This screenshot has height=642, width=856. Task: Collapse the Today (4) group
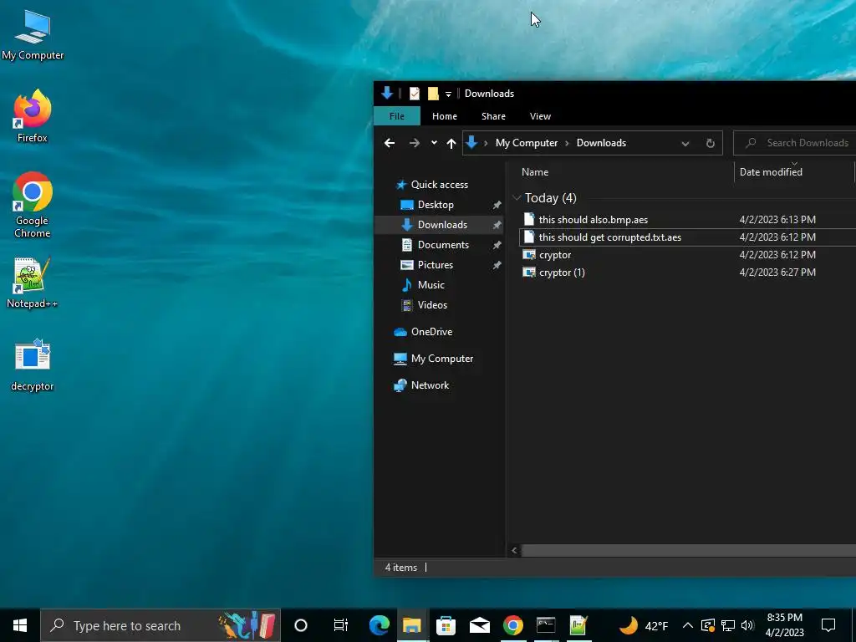(517, 197)
